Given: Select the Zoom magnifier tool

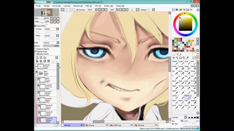Looking at the screenshot, I should pos(177,58).
